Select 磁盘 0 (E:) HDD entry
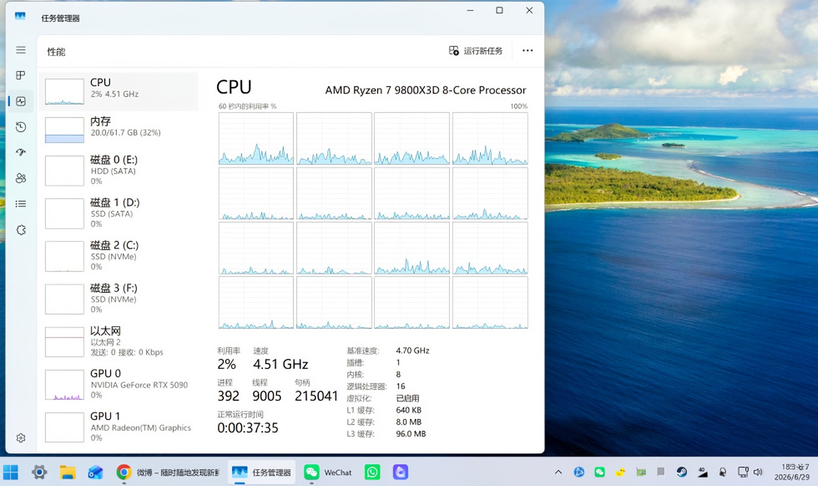This screenshot has height=486, width=818. point(118,170)
